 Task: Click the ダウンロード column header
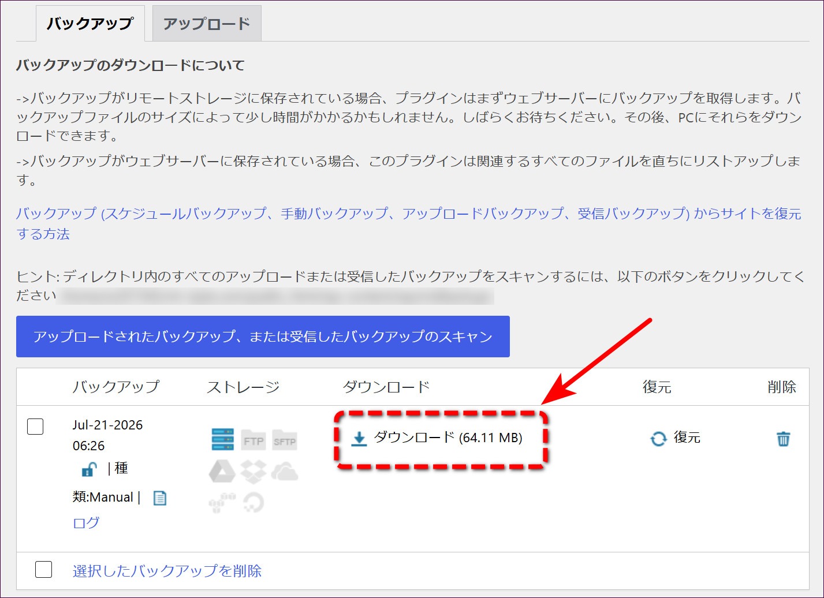coord(386,387)
